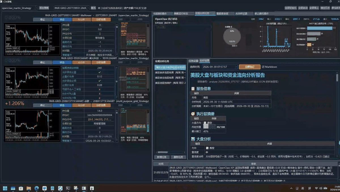Select the 分析结果 sub-tab in the report pane

coord(205,61)
